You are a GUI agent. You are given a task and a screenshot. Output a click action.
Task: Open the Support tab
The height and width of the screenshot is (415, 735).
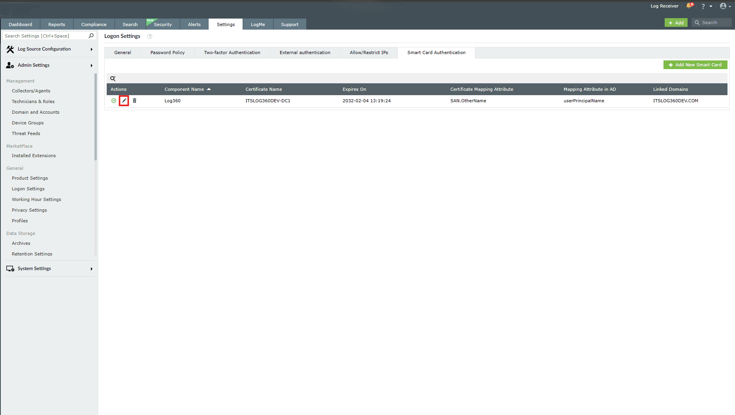coord(290,24)
